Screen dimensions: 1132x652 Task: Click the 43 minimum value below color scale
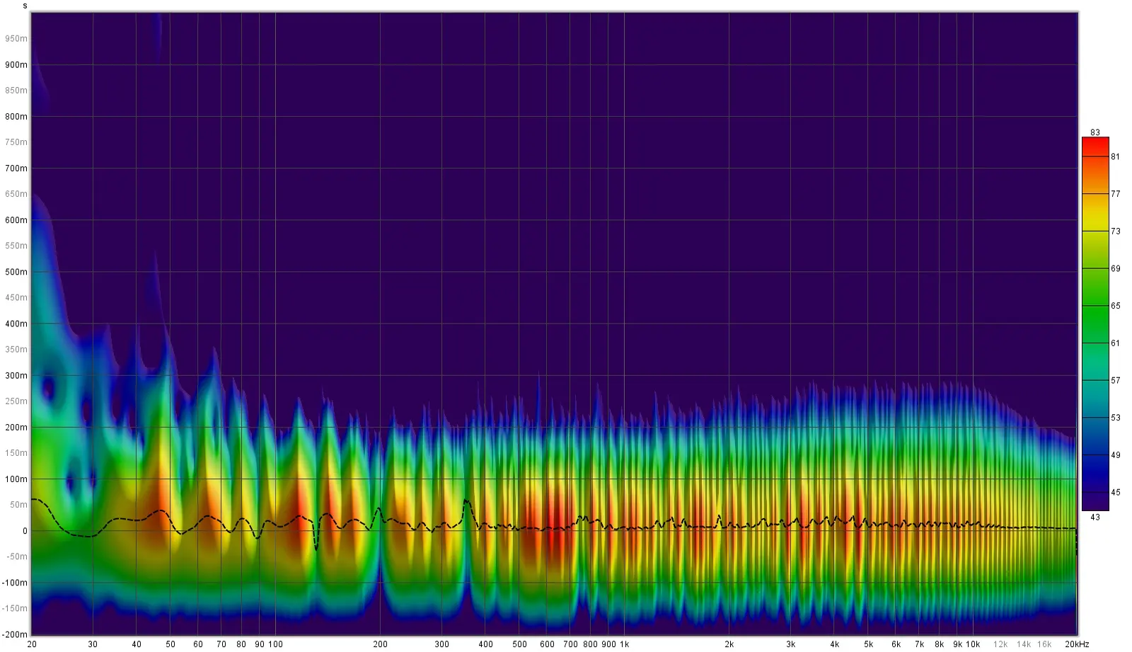[1095, 517]
